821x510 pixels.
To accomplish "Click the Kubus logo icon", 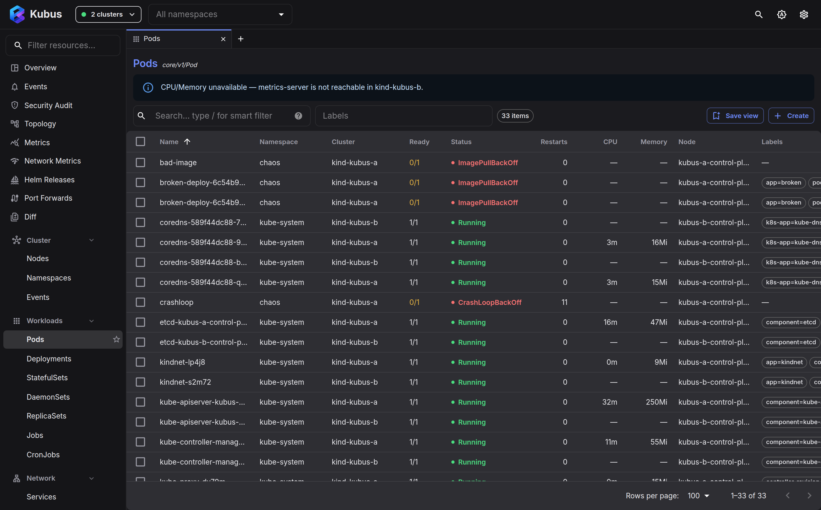I will click(17, 14).
